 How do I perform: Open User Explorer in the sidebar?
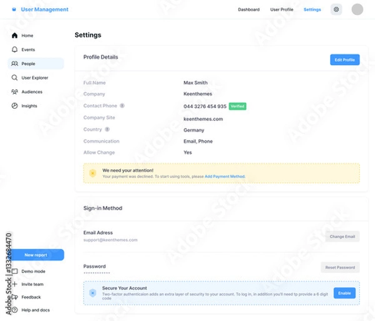point(36,77)
